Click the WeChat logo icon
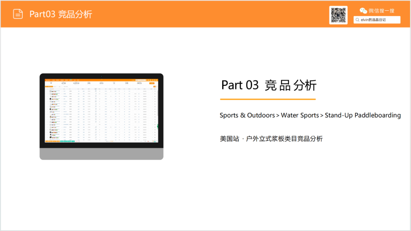The height and width of the screenshot is (231, 411). click(x=363, y=11)
